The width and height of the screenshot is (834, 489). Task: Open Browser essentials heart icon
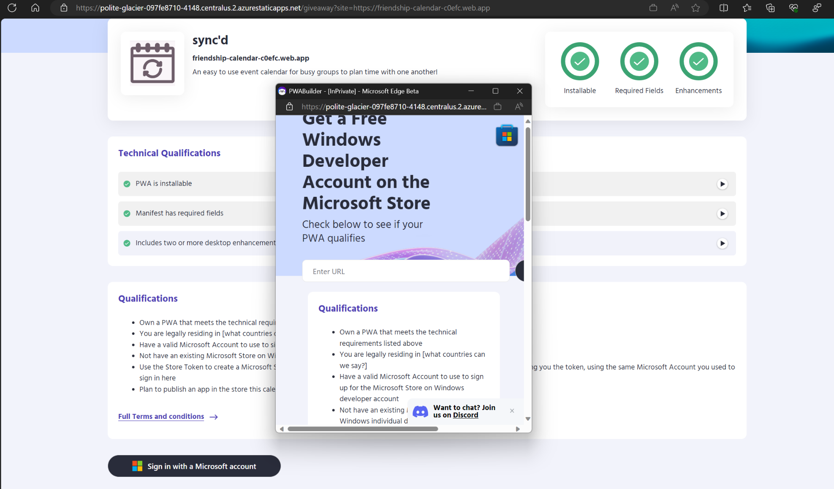point(793,8)
